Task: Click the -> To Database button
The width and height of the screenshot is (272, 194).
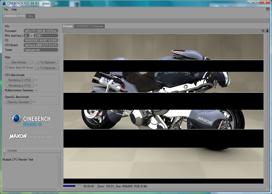Action: (46, 68)
